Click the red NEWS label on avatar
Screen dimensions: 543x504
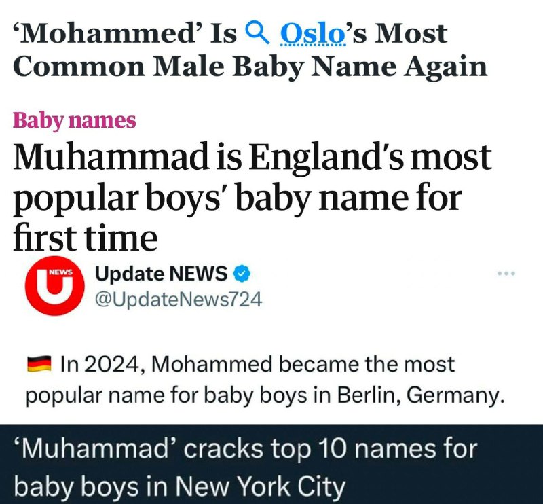pyautogui.click(x=61, y=272)
